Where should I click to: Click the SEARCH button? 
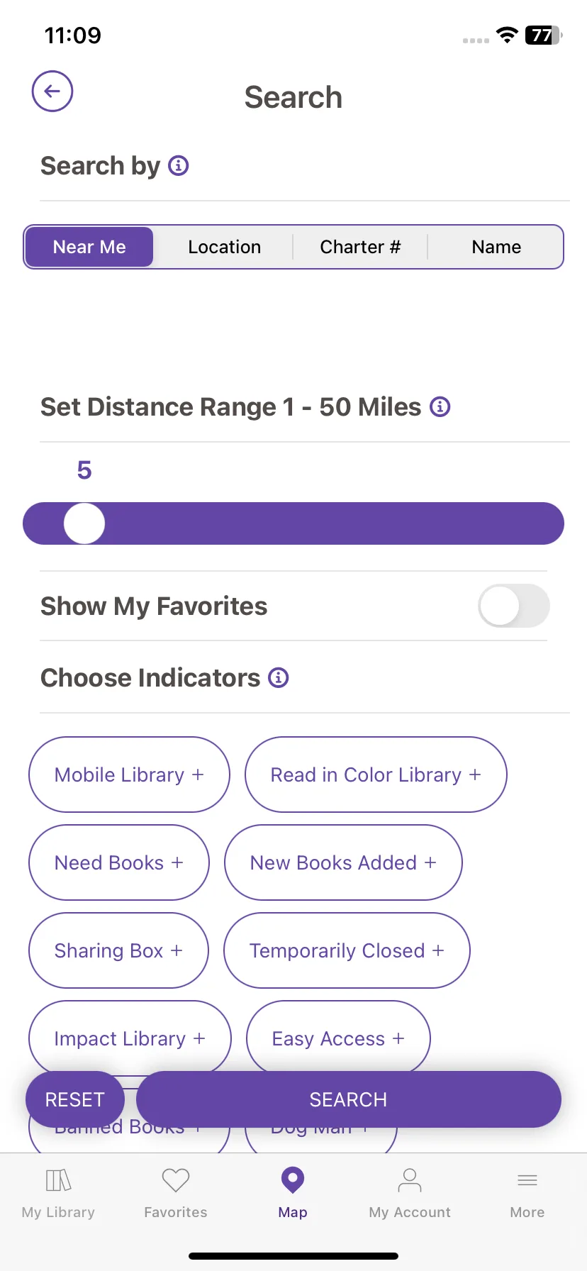(349, 1099)
